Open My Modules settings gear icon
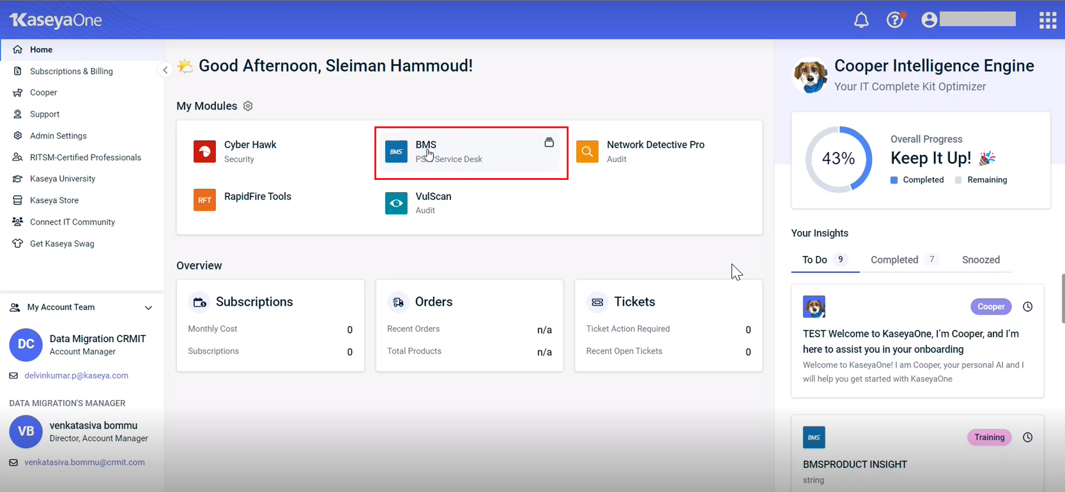The height and width of the screenshot is (492, 1065). point(248,106)
